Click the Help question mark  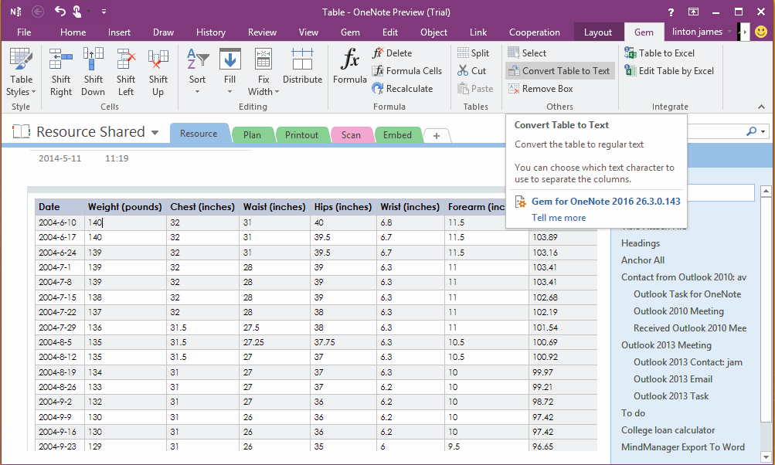(671, 12)
